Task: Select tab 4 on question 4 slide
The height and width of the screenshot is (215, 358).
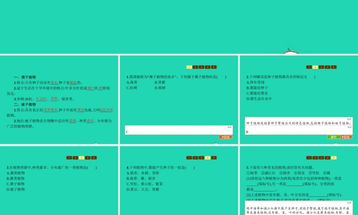Action: pos(208,158)
